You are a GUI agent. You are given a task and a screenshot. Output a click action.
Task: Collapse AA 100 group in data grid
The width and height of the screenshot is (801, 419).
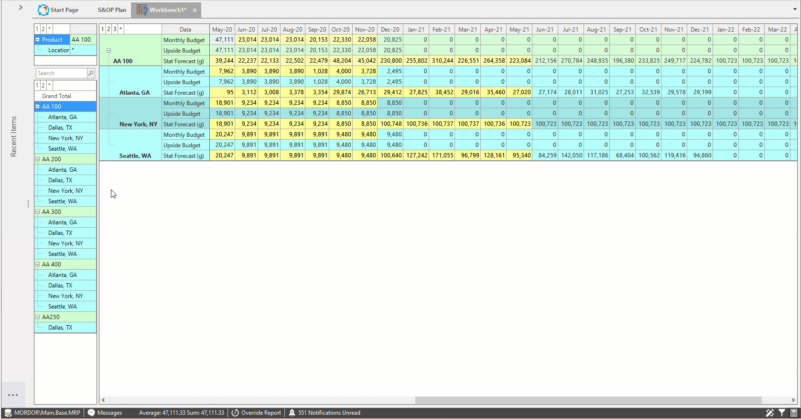pyautogui.click(x=108, y=50)
